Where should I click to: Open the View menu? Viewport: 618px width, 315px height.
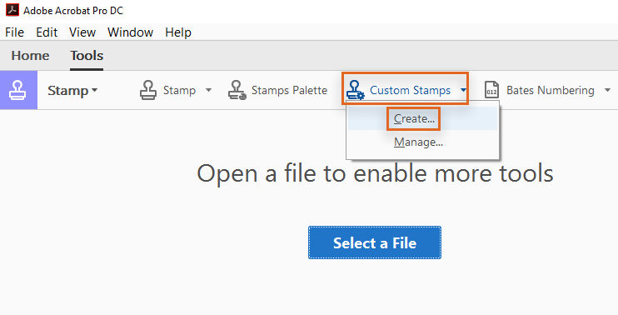[x=82, y=32]
